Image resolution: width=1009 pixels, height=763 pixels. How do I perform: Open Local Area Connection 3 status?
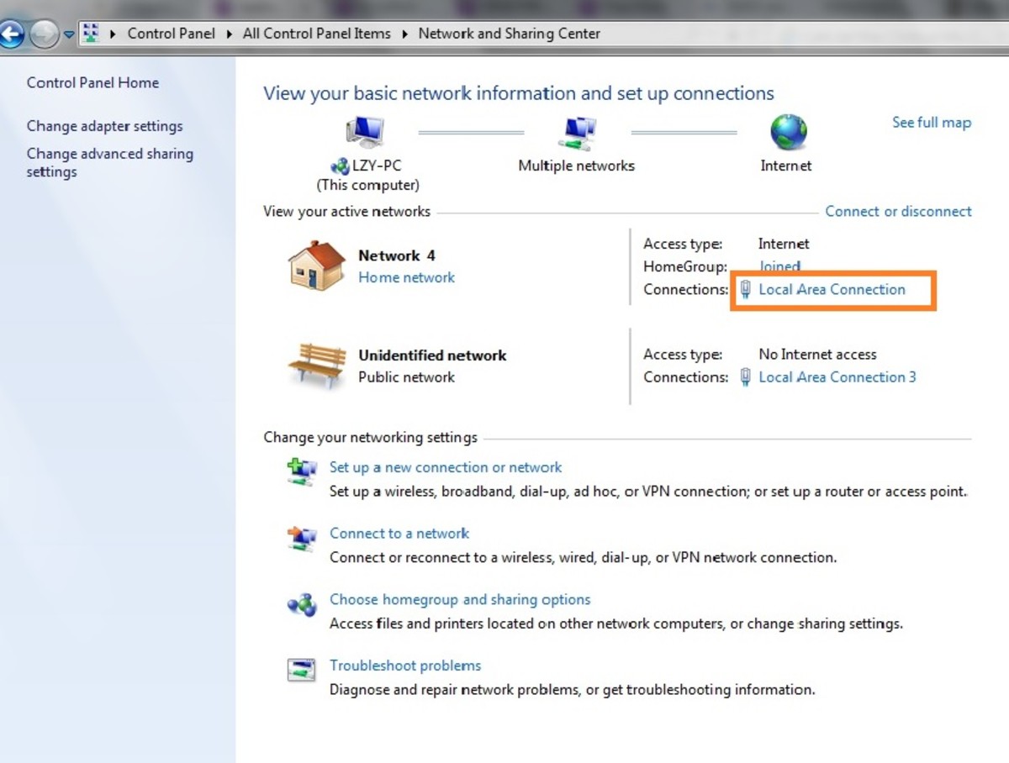pyautogui.click(x=837, y=377)
